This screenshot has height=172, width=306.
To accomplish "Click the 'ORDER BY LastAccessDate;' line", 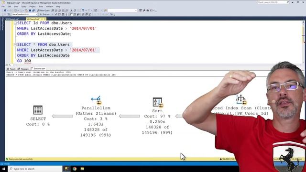I will [44, 34].
